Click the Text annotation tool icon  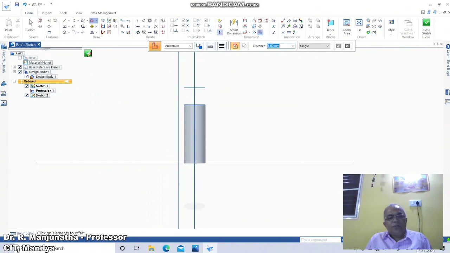(301, 26)
